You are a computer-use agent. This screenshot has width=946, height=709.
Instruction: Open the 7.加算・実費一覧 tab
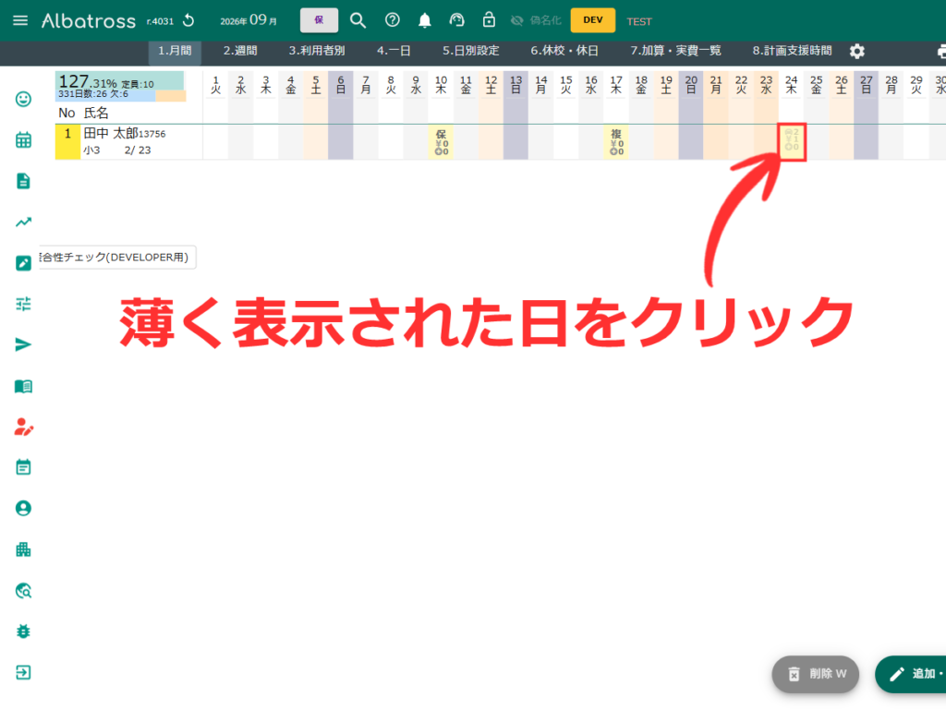point(675,52)
